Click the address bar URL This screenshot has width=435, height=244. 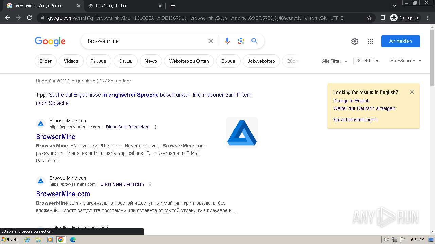(x=195, y=18)
